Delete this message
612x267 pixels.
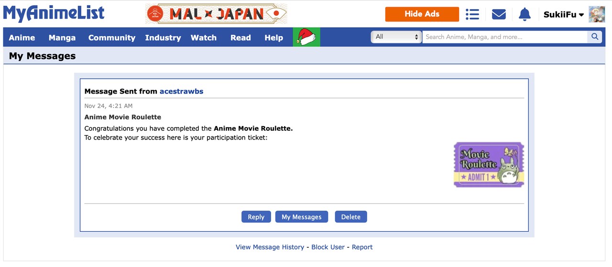click(x=351, y=217)
